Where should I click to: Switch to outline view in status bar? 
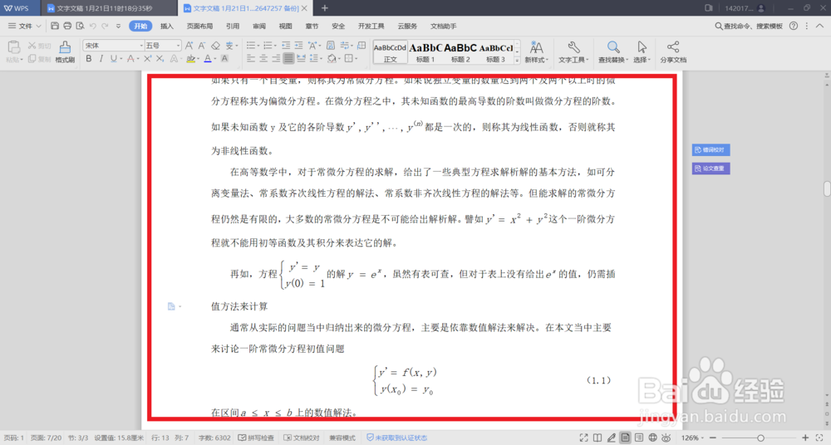pyautogui.click(x=638, y=438)
